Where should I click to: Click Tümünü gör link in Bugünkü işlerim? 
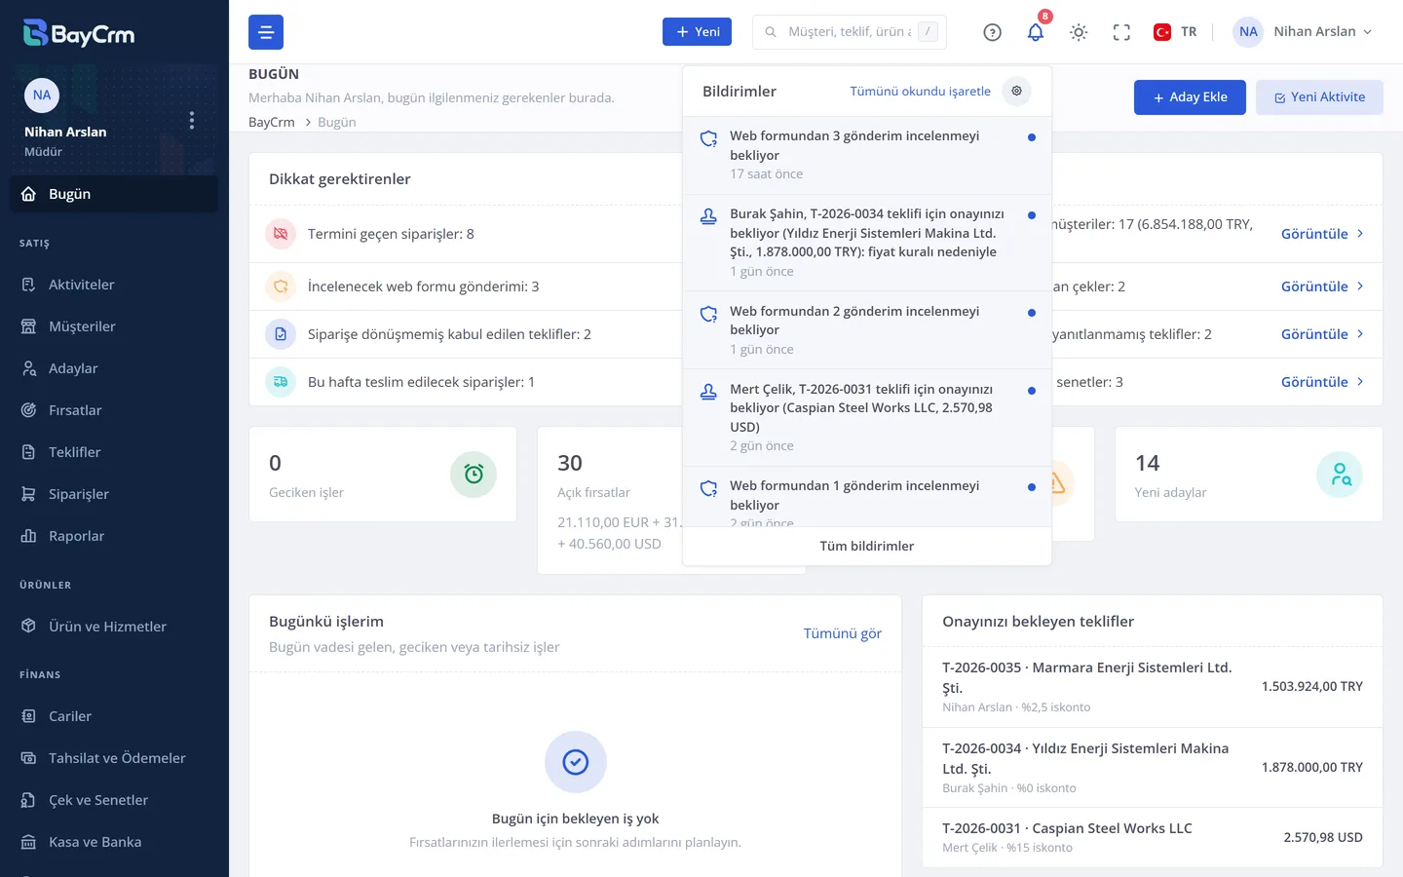pos(842,633)
